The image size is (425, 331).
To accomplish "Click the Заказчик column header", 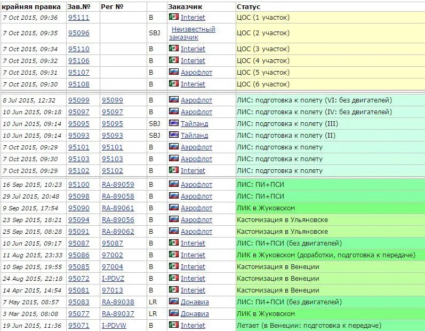I will pos(185,7).
